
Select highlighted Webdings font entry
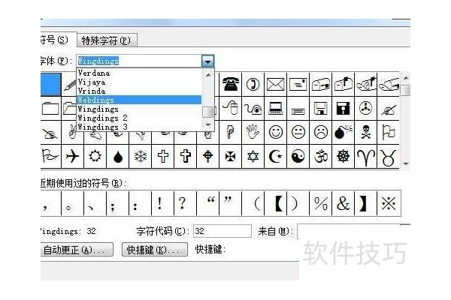(x=140, y=100)
